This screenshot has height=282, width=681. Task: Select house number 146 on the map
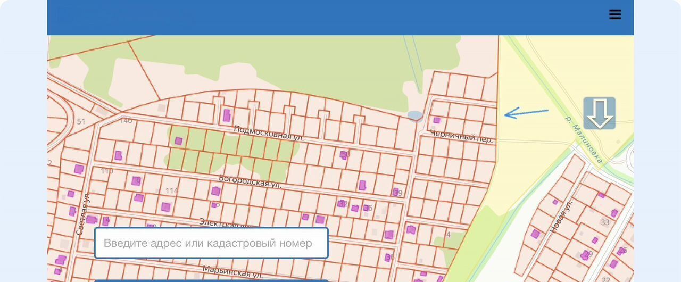point(126,121)
